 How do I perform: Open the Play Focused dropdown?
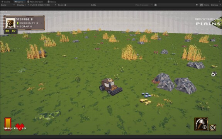pyautogui.click(x=144, y=5)
